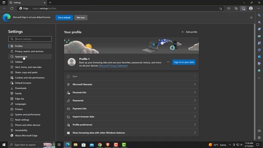The height and width of the screenshot is (148, 263).
Task: Open the tab actions menu button
Action: pos(4,3)
